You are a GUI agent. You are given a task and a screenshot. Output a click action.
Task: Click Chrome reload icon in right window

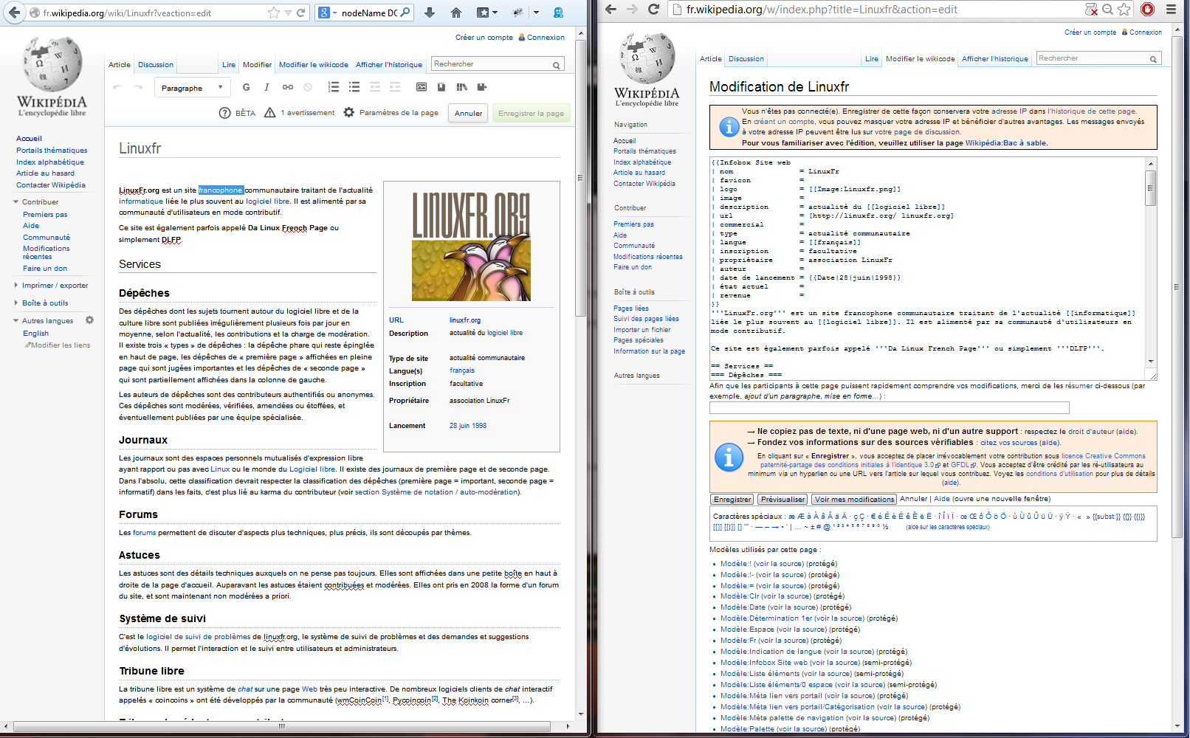coord(653,9)
